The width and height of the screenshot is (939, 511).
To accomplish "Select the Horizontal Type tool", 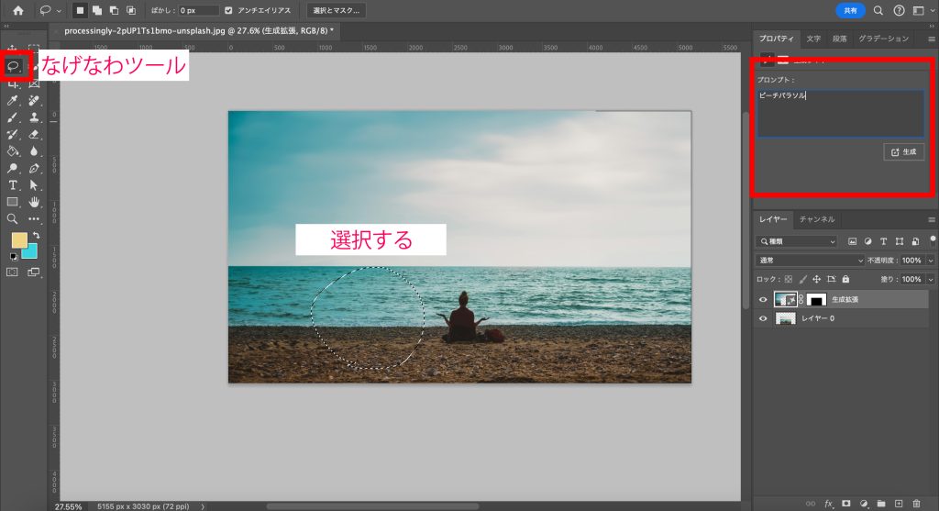I will pyautogui.click(x=13, y=185).
